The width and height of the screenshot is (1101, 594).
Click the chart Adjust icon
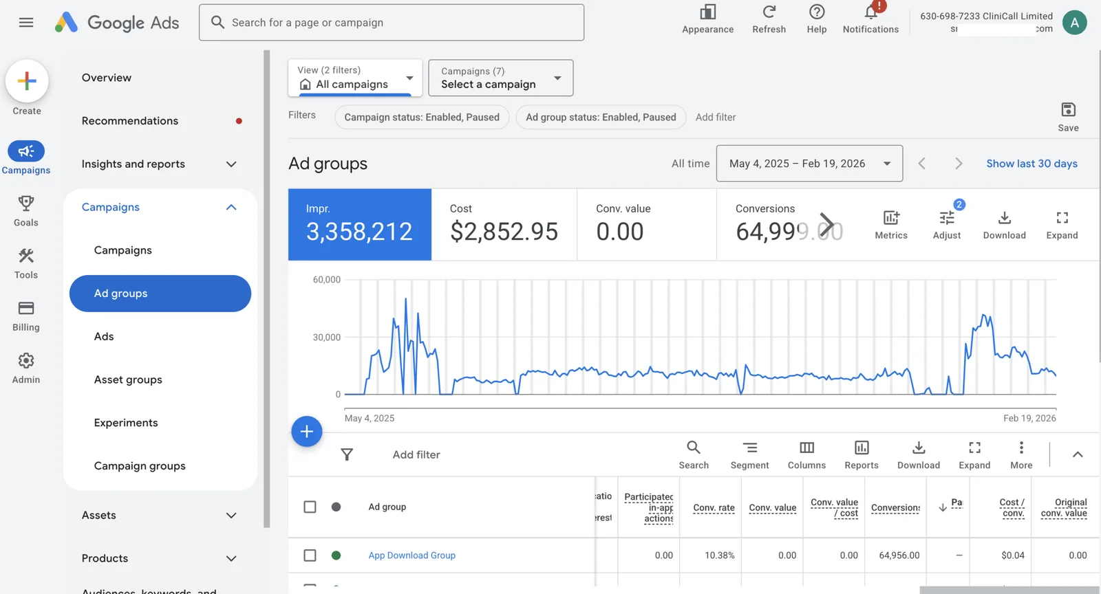pyautogui.click(x=947, y=219)
